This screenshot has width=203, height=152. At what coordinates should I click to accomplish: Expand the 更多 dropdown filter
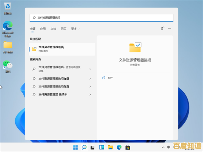pos(75,29)
